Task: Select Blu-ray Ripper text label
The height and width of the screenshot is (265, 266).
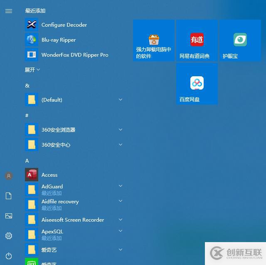Action: pyautogui.click(x=59, y=40)
